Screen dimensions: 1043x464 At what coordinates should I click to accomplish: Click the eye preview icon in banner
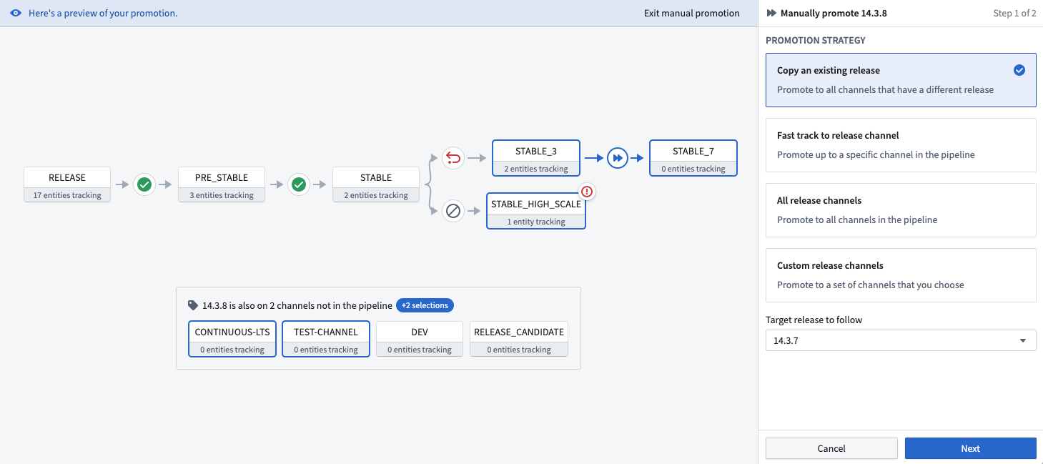(x=16, y=14)
